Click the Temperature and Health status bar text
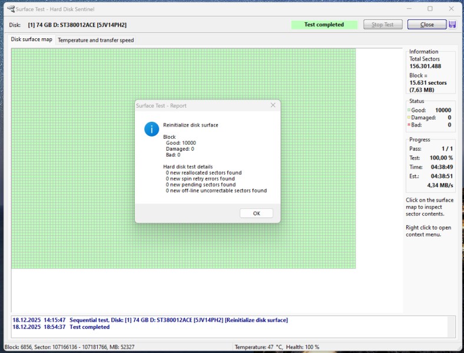This screenshot has height=353, width=464. coord(277,347)
